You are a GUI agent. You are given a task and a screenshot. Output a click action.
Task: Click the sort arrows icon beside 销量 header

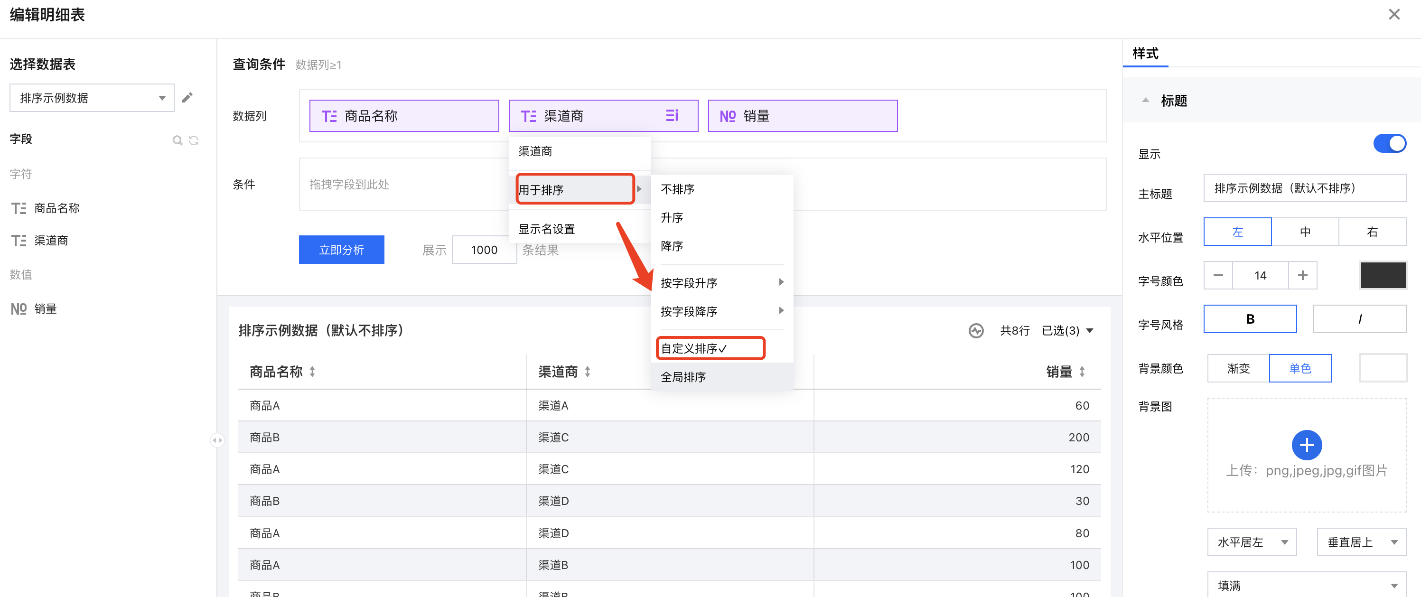(x=1082, y=371)
